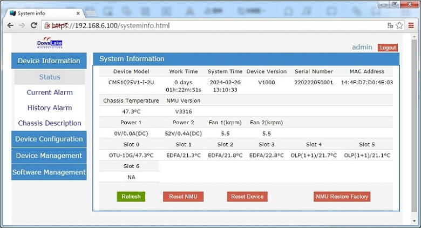Screen dimensions: 421x228
Task: Open a new browser tab
Action: click(92, 12)
